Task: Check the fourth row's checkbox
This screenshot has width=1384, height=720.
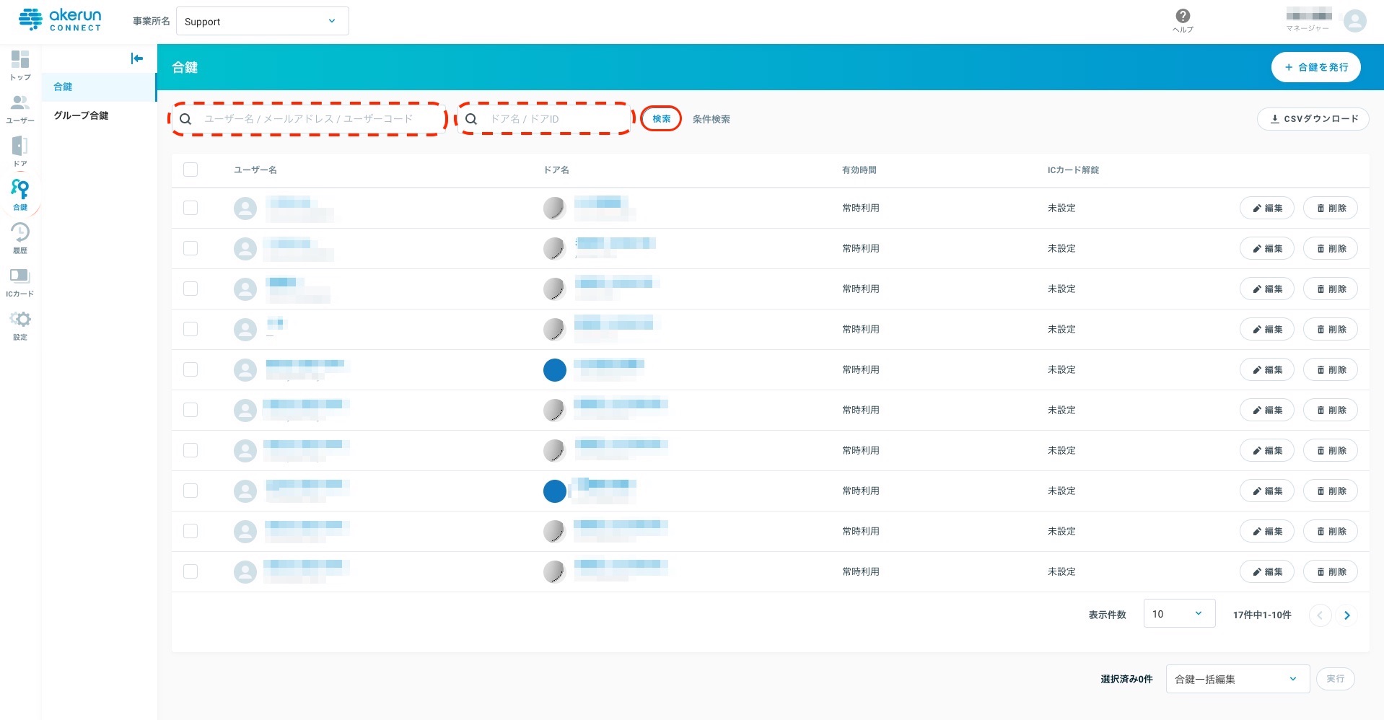Action: click(x=190, y=329)
